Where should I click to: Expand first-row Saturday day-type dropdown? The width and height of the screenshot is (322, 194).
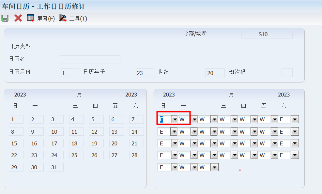pos(295,120)
